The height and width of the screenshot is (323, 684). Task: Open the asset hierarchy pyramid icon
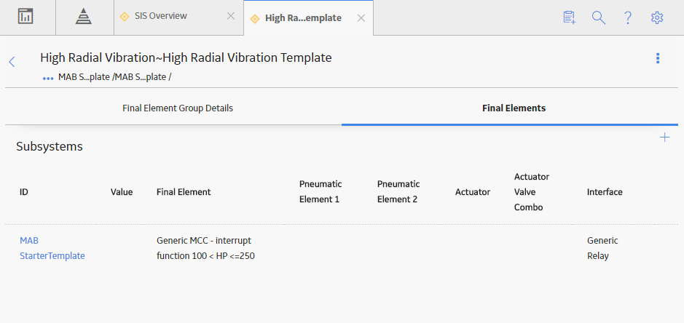tap(83, 17)
